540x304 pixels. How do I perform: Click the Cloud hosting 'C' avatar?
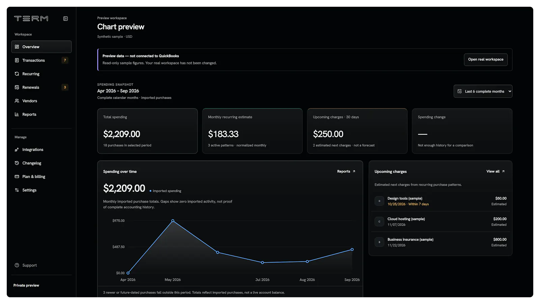point(379,222)
